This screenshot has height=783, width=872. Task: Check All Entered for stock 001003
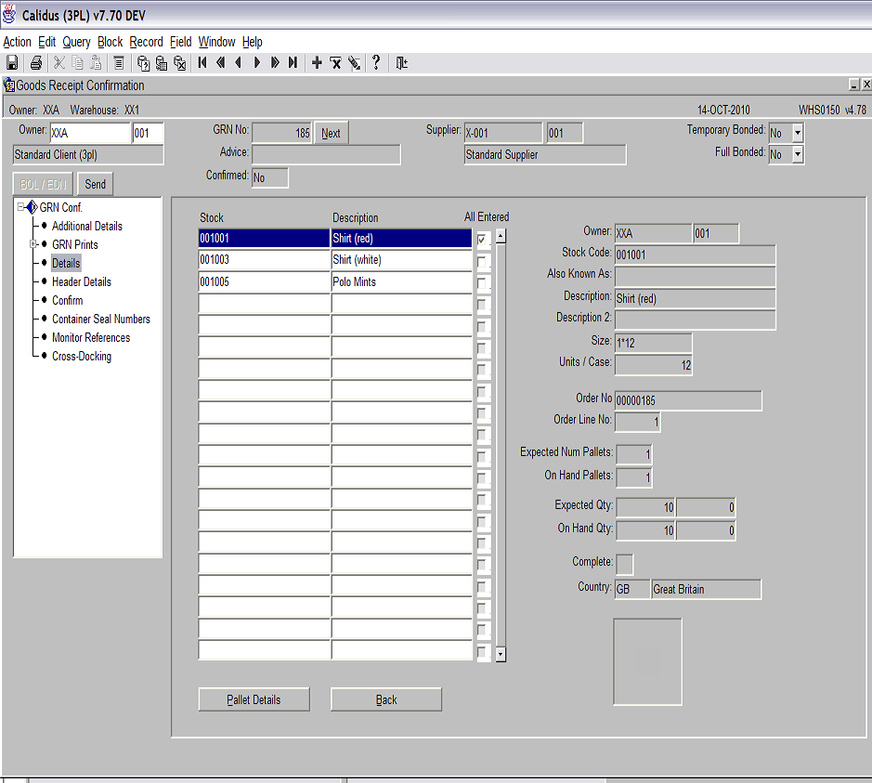[x=482, y=261]
